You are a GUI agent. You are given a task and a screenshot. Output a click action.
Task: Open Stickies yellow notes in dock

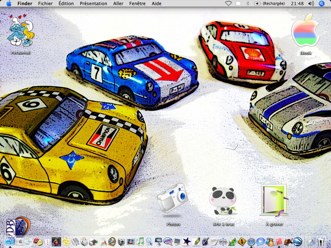pos(65,241)
